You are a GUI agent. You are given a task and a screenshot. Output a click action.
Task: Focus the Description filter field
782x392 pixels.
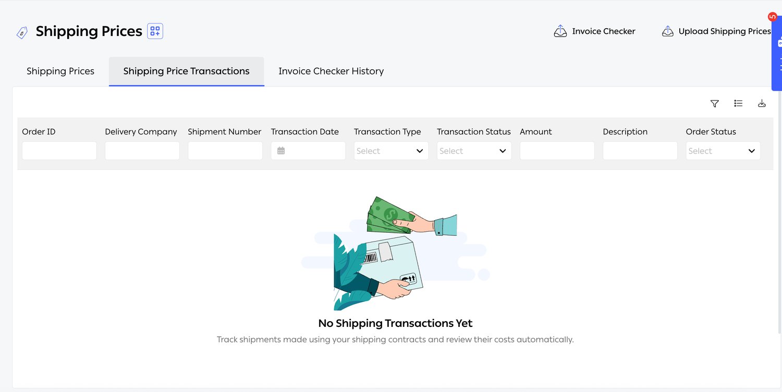(640, 150)
